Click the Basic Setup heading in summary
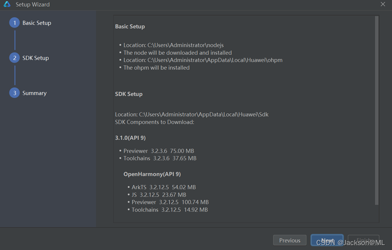The image size is (392, 250). [130, 26]
